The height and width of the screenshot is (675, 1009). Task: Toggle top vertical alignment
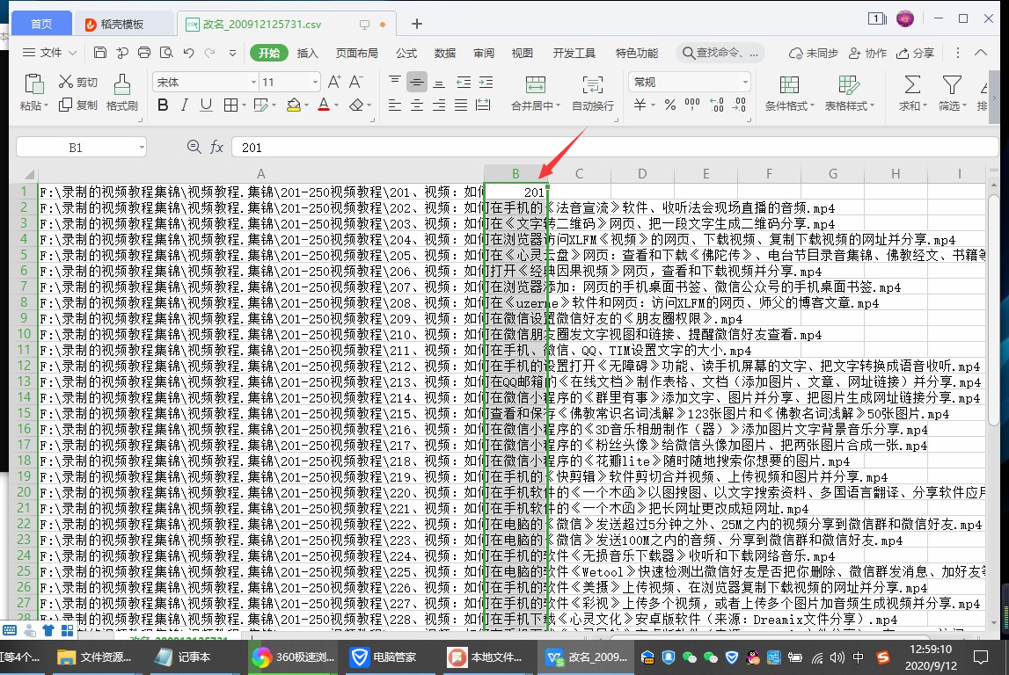click(x=394, y=82)
